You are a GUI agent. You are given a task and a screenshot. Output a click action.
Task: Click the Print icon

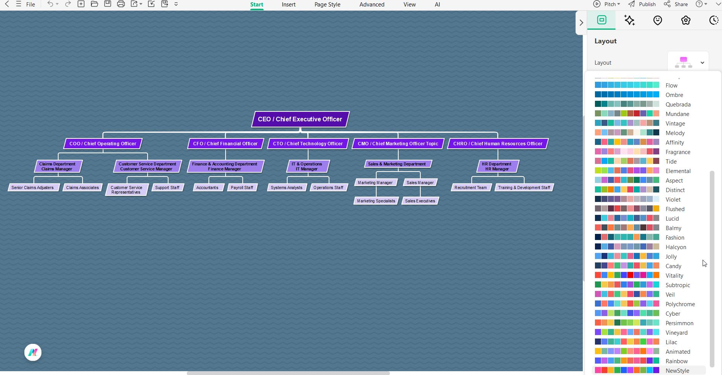(121, 4)
